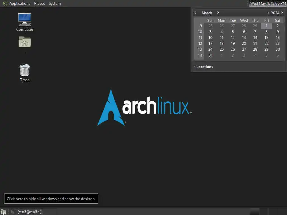Expand the Locations section

[x=203, y=67]
